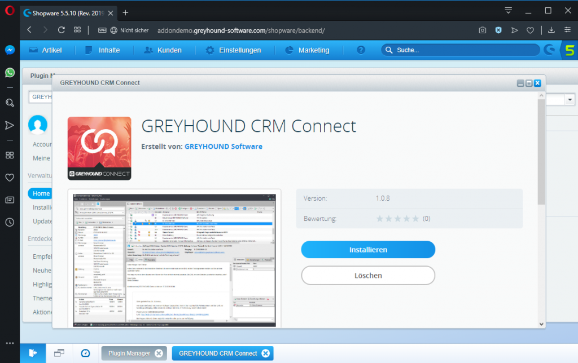Open dropdown arrow in Plugin Manager
This screenshot has width=578, height=363.
coord(570,99)
